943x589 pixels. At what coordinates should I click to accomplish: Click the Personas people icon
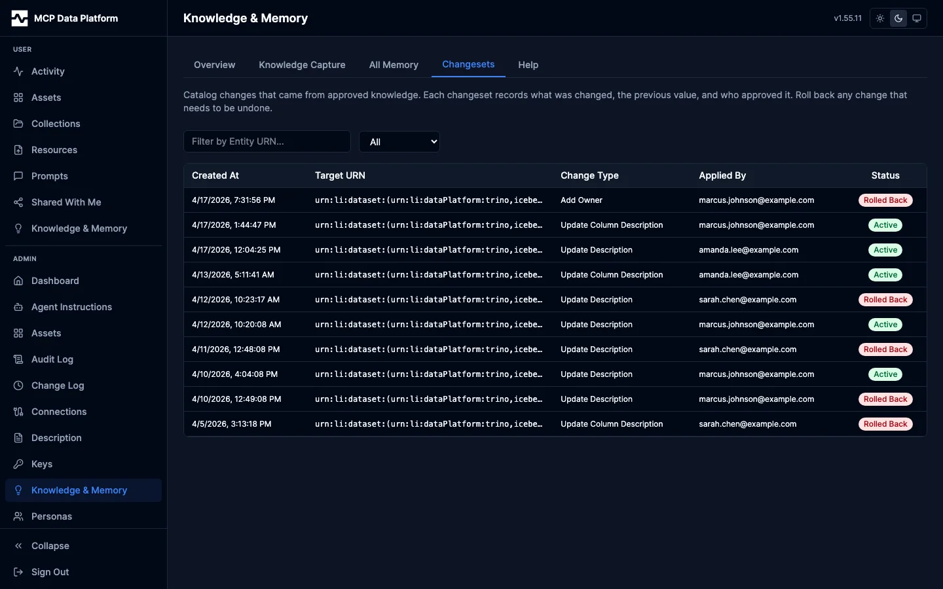click(x=18, y=516)
